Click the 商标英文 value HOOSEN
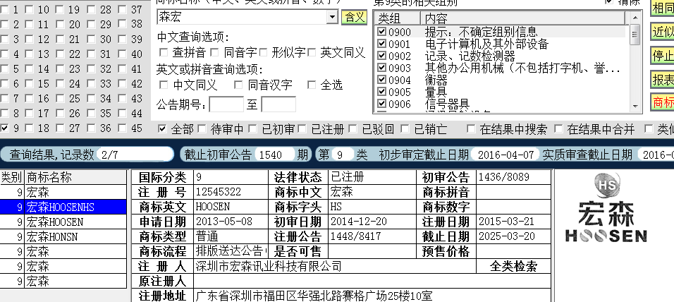The width and height of the screenshot is (674, 302). tap(213, 207)
